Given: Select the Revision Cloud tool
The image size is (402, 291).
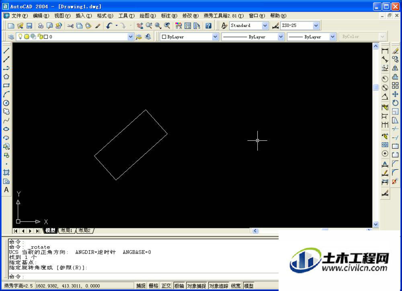Looking at the screenshot, I should 6,111.
